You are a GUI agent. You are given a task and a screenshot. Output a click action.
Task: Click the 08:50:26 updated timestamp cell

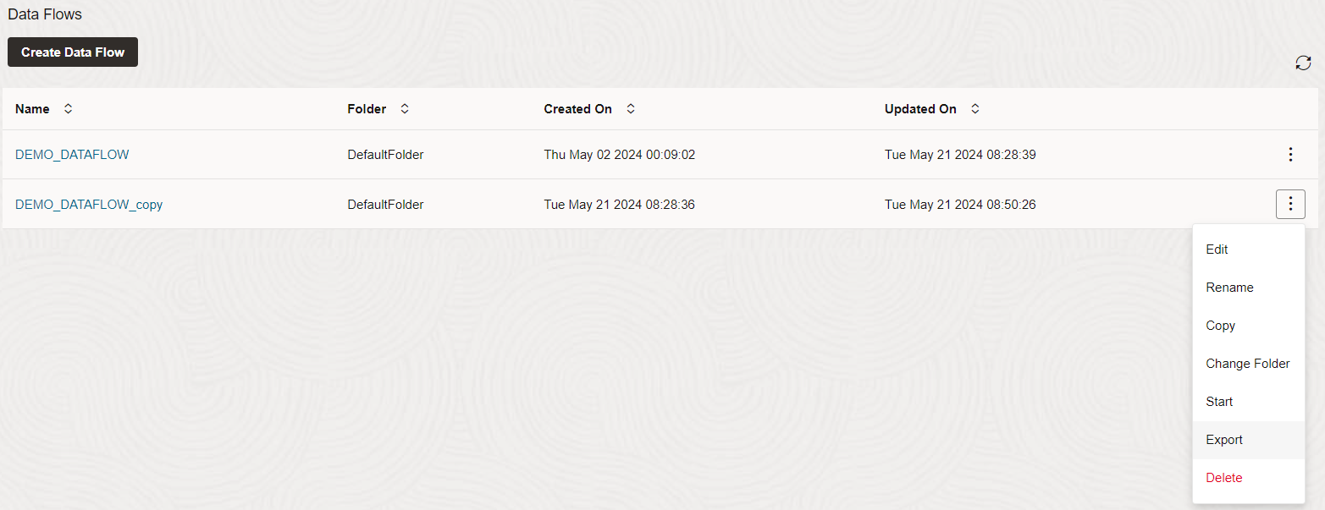click(x=960, y=205)
